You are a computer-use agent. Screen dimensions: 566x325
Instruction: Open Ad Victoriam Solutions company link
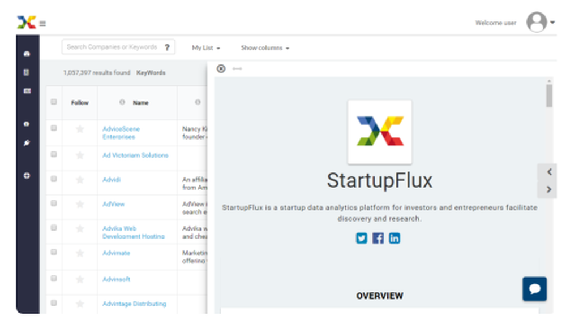pyautogui.click(x=135, y=155)
